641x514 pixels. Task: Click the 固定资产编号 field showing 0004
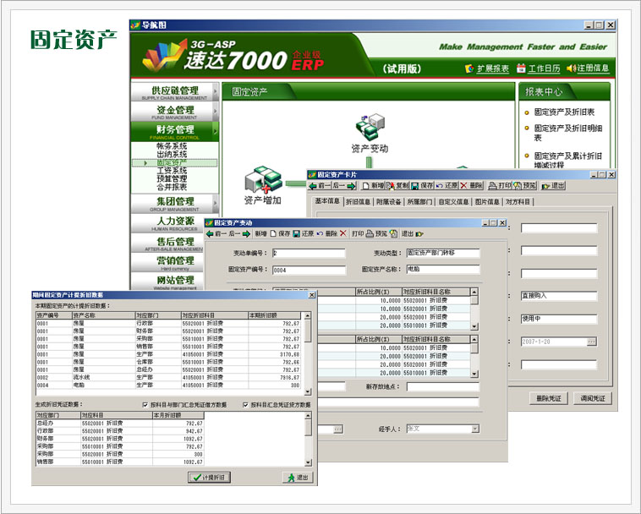[309, 270]
